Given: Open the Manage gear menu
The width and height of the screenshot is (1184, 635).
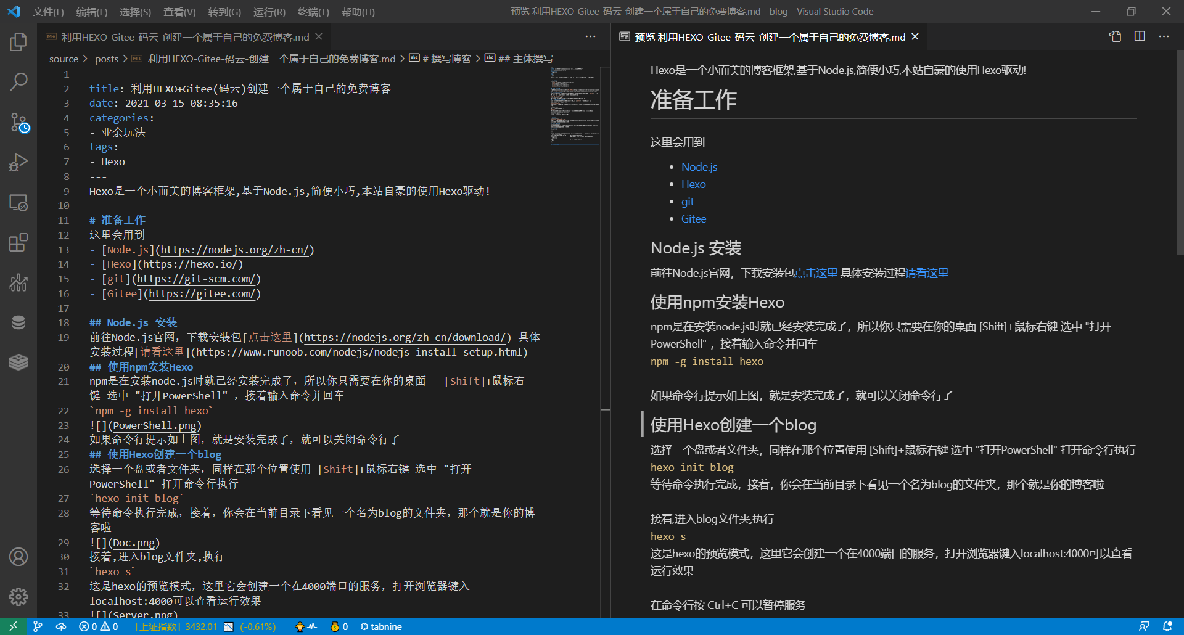Looking at the screenshot, I should tap(18, 597).
